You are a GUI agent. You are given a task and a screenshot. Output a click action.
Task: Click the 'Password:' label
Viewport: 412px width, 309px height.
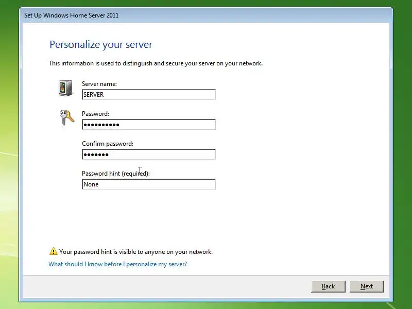click(95, 114)
